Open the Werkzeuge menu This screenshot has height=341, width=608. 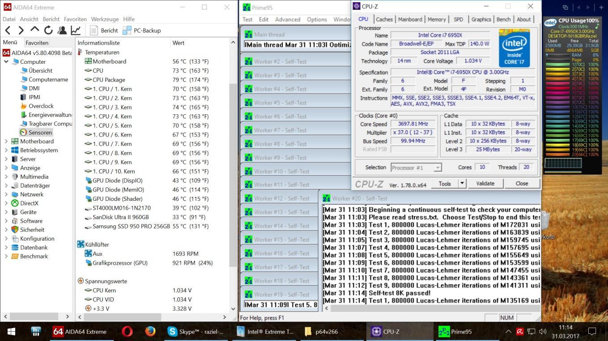pyautogui.click(x=105, y=19)
